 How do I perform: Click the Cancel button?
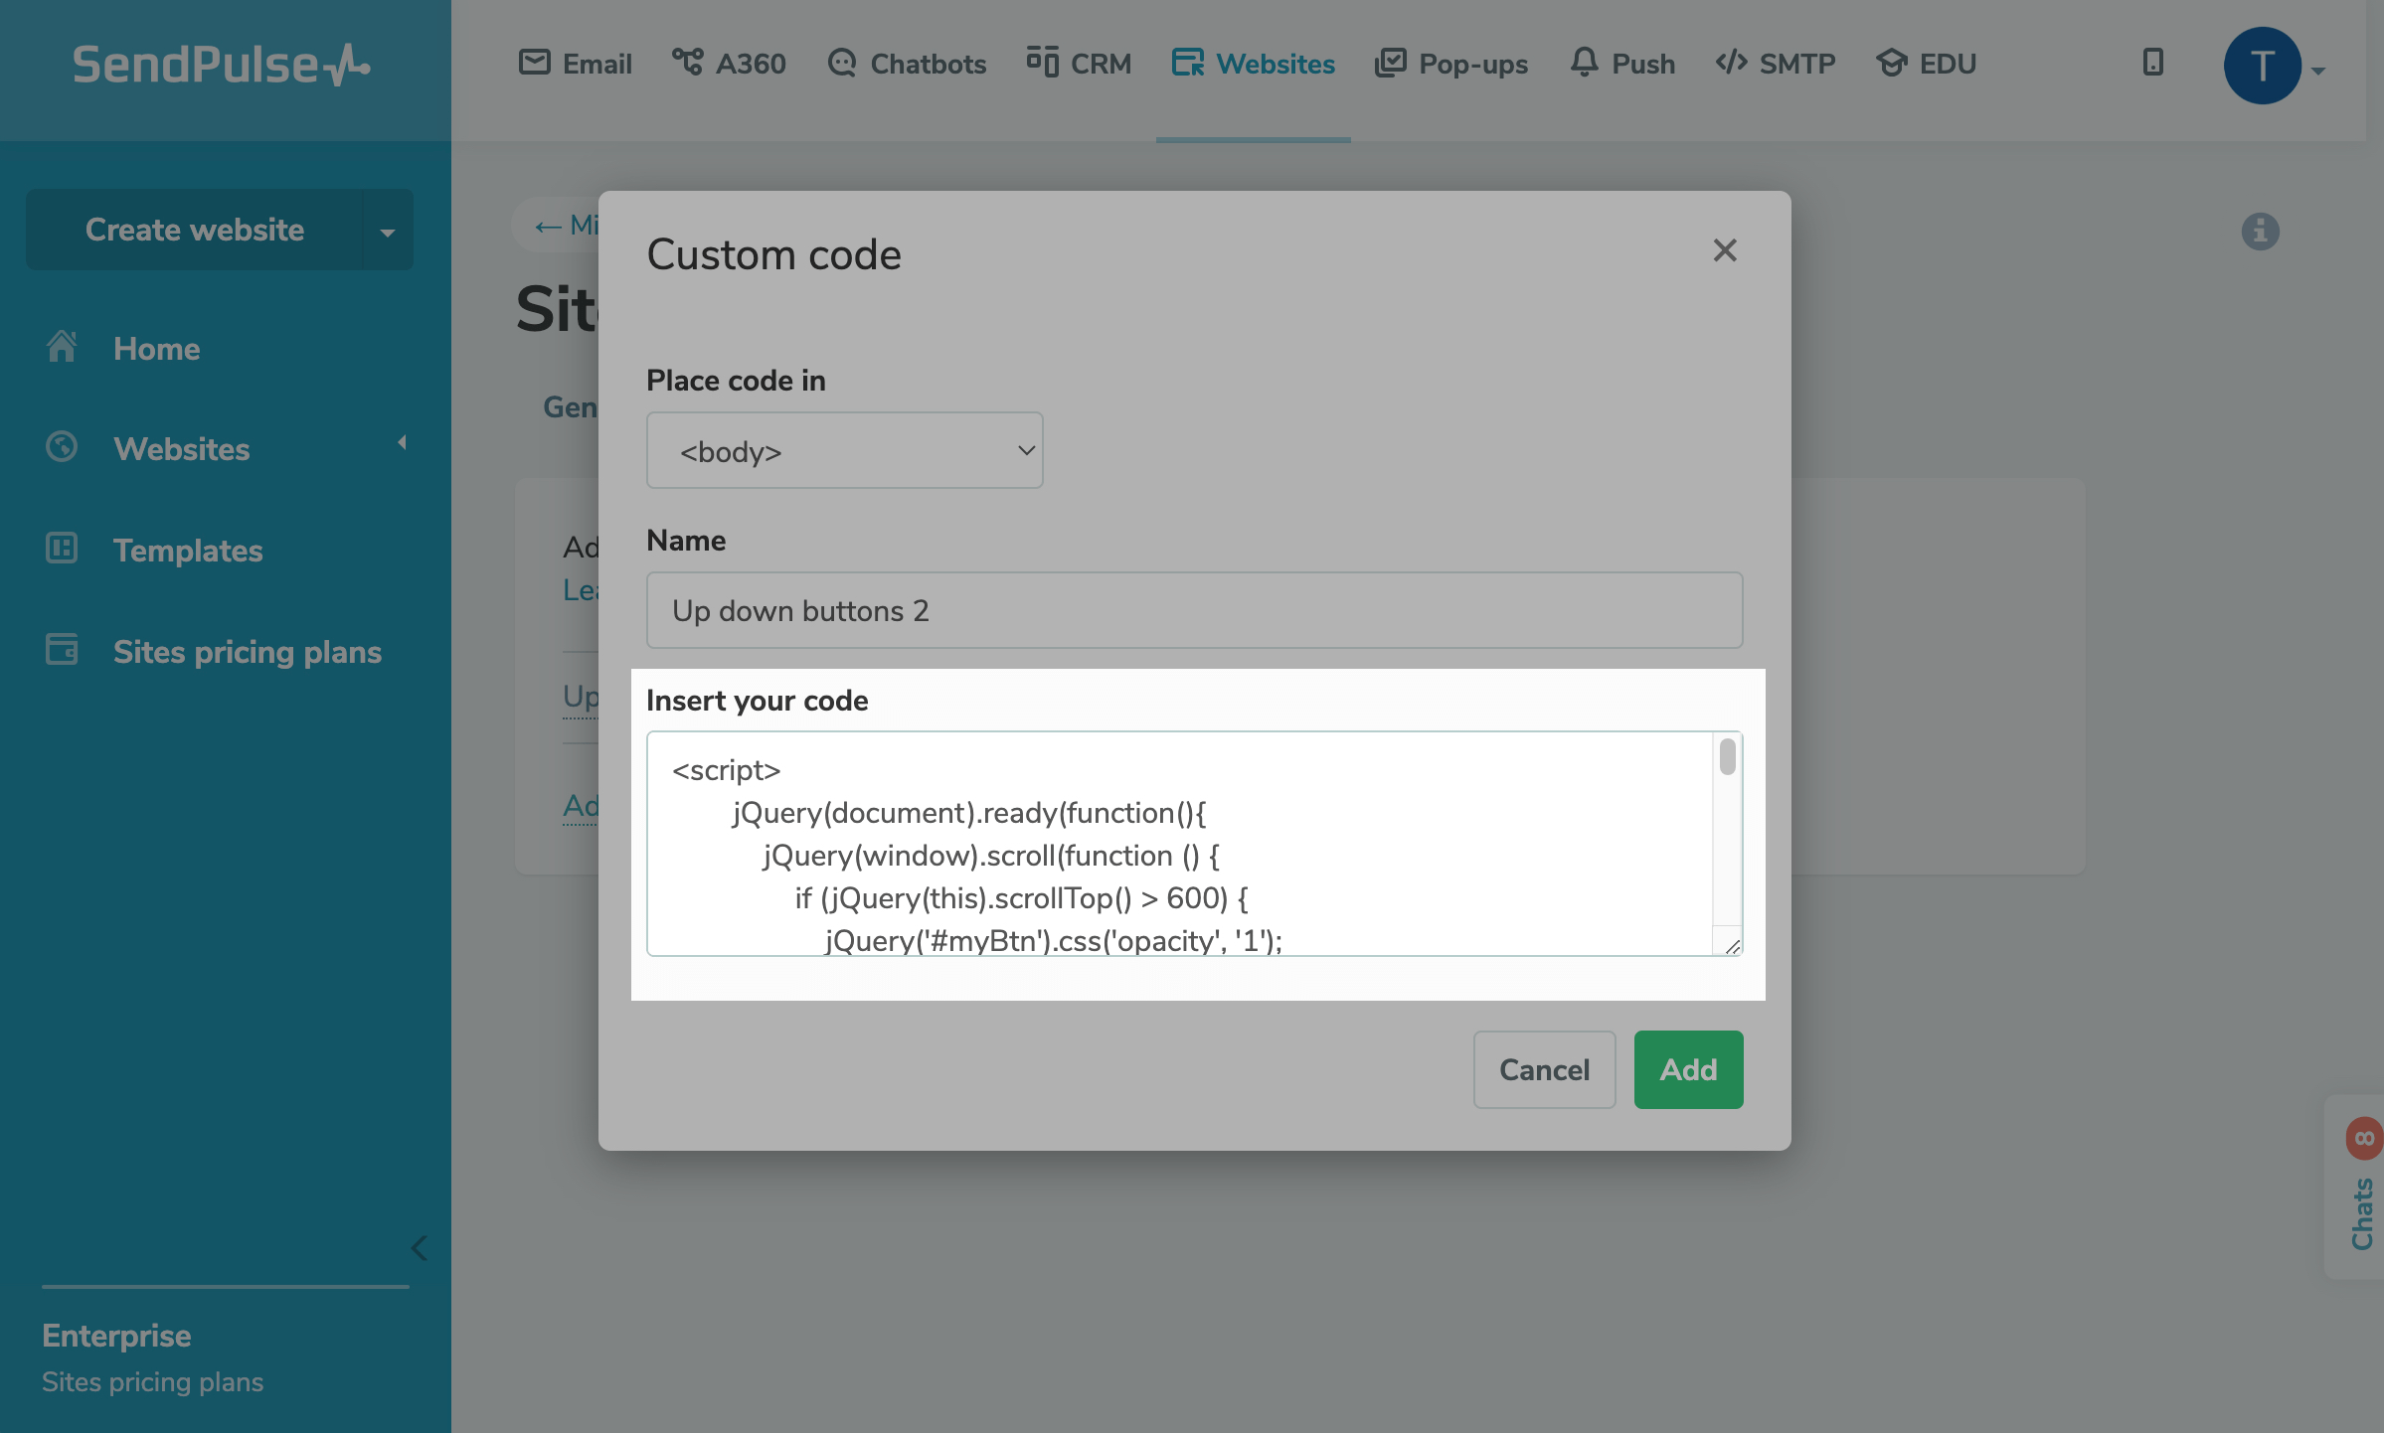click(x=1544, y=1069)
